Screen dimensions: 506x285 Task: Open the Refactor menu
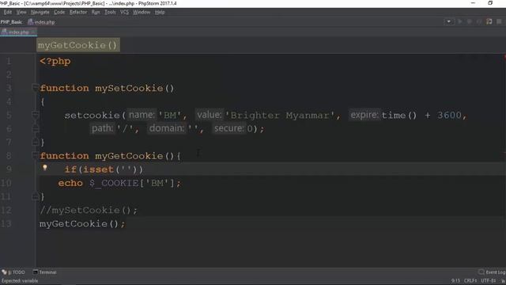click(x=78, y=12)
